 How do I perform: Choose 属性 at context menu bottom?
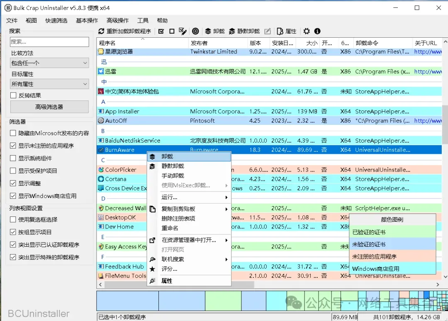point(189,281)
